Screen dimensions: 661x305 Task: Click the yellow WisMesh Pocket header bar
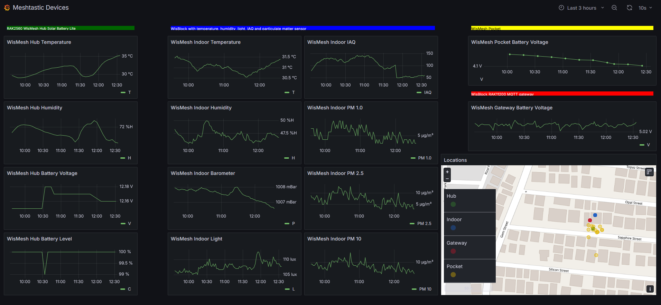tap(562, 28)
